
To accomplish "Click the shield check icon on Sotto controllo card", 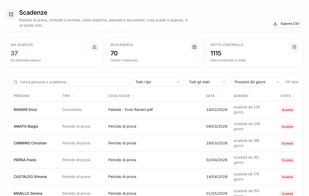I will (x=294, y=47).
